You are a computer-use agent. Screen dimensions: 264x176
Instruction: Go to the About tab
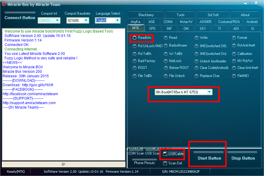pyautogui.click(x=245, y=15)
